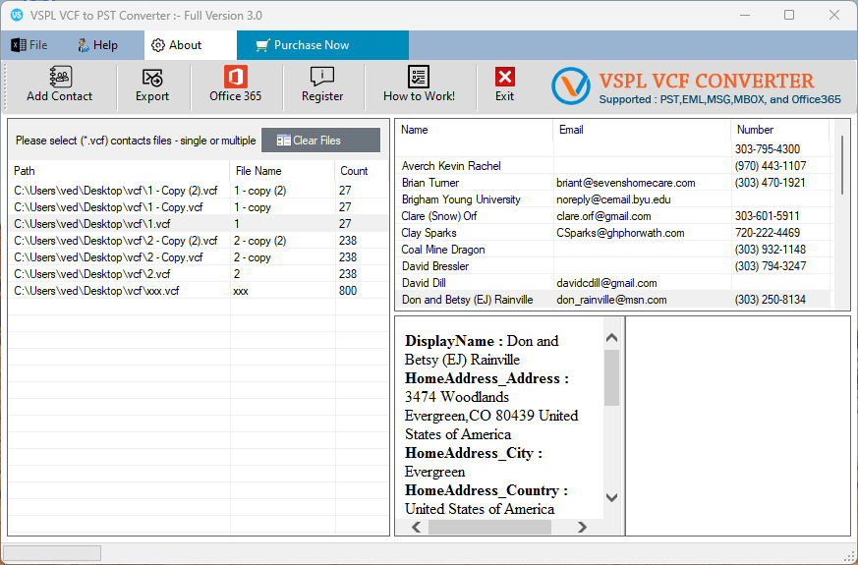Image resolution: width=858 pixels, height=565 pixels.
Task: Click the DisplayName field label
Action: [454, 341]
